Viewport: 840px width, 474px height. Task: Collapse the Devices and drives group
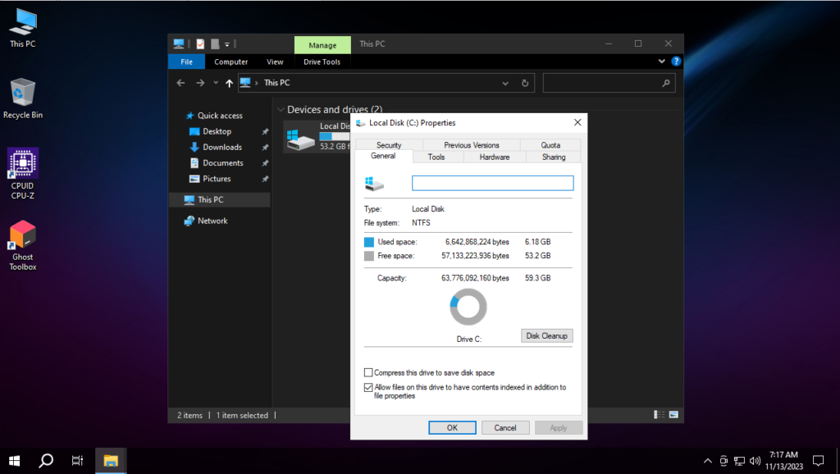[280, 110]
